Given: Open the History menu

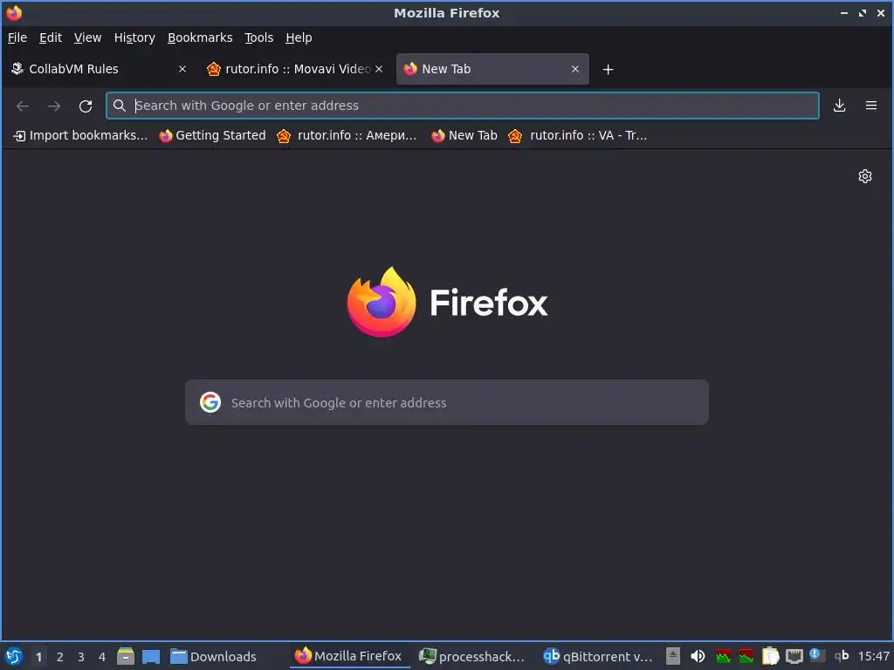Looking at the screenshot, I should click(134, 38).
